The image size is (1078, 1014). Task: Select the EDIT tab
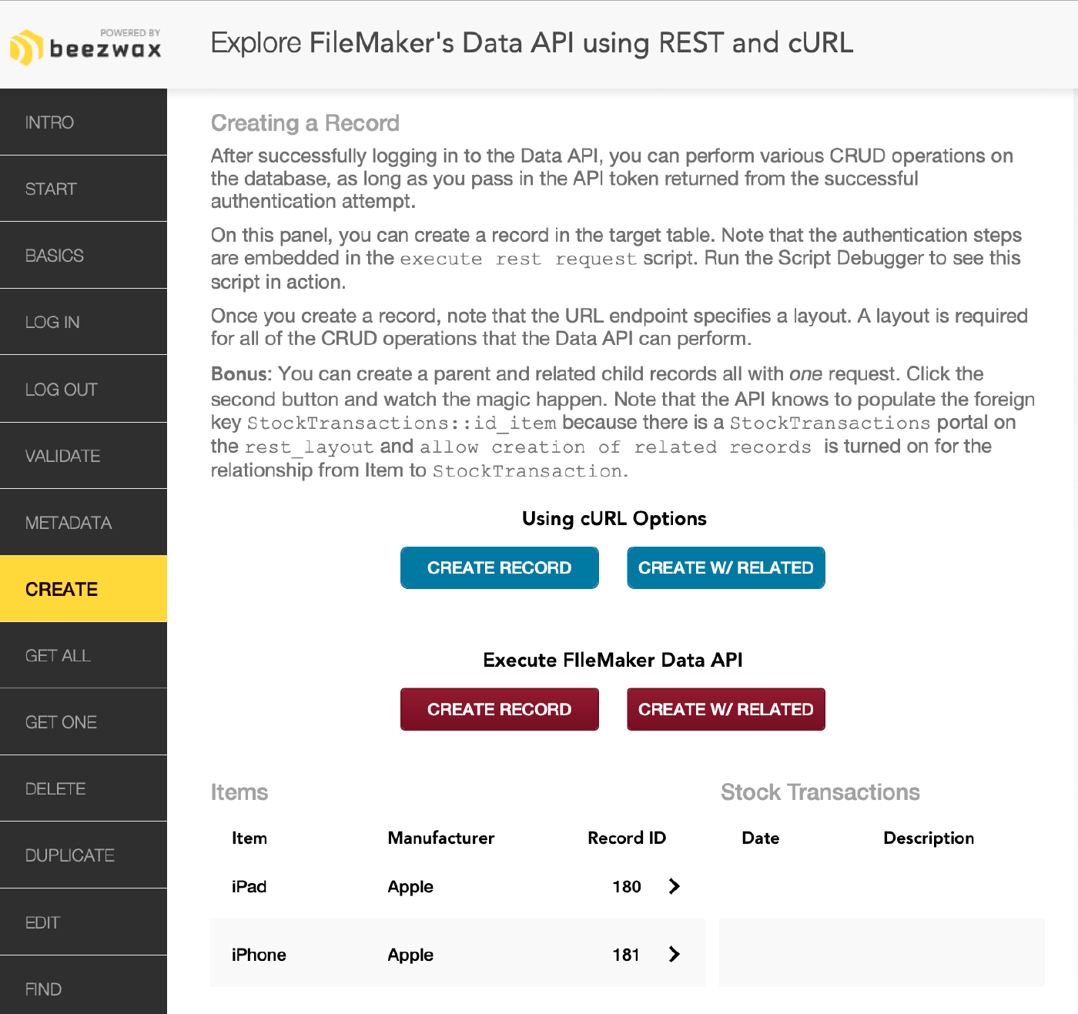(83, 922)
